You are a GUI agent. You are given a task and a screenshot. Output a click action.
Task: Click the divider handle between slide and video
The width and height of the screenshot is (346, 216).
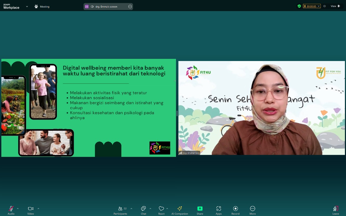(177, 113)
